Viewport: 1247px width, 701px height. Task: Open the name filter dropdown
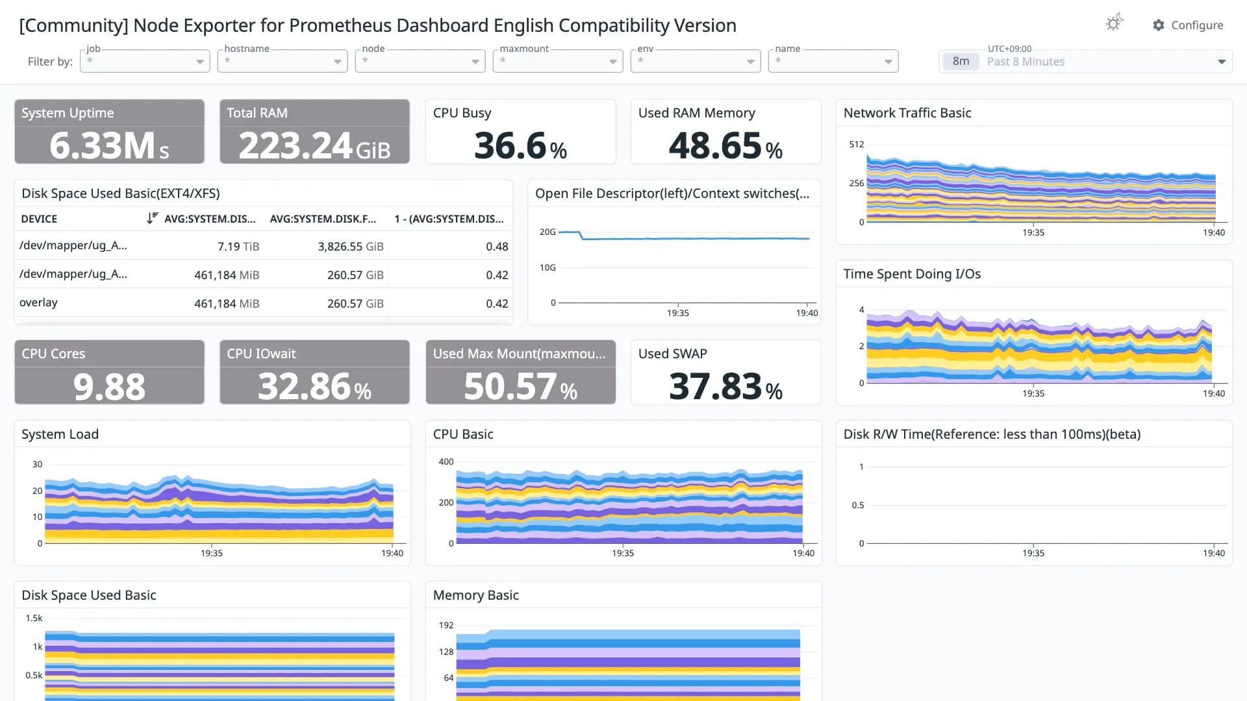[x=833, y=61]
